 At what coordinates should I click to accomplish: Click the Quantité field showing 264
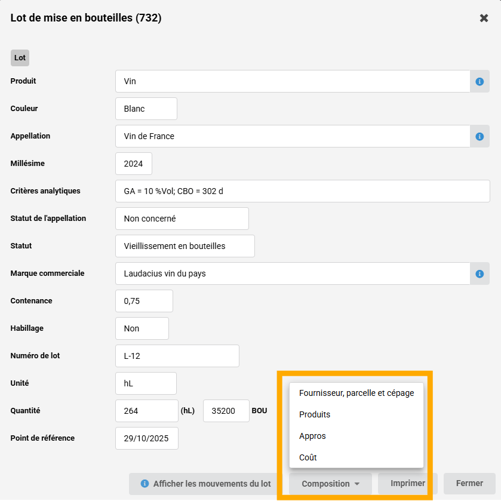(x=146, y=411)
